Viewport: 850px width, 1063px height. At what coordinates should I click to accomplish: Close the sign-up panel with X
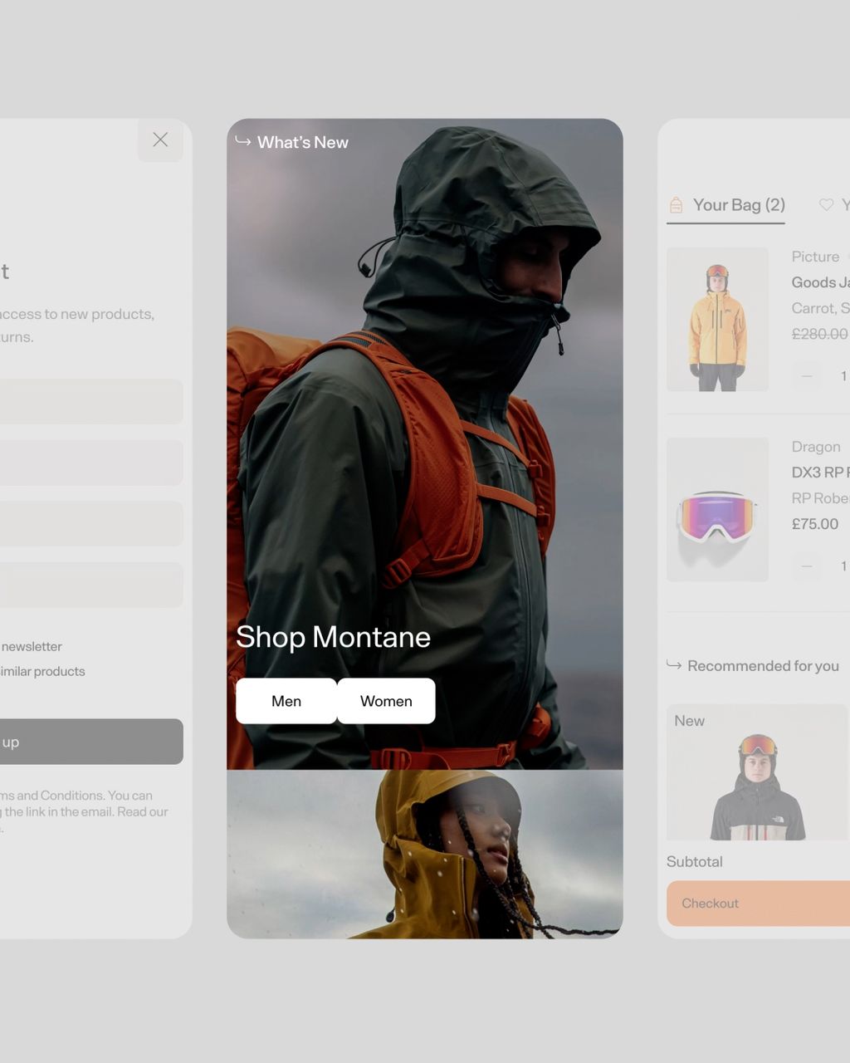[160, 140]
